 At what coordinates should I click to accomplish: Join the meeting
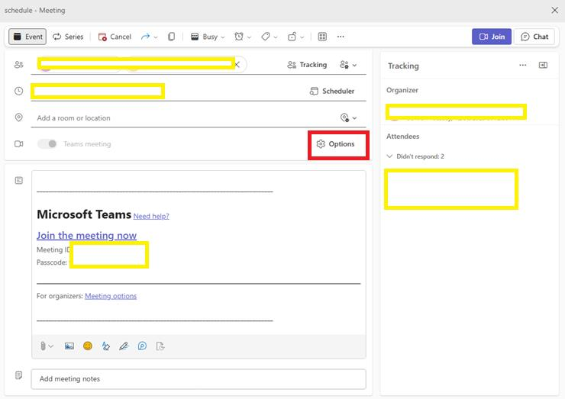coord(492,37)
